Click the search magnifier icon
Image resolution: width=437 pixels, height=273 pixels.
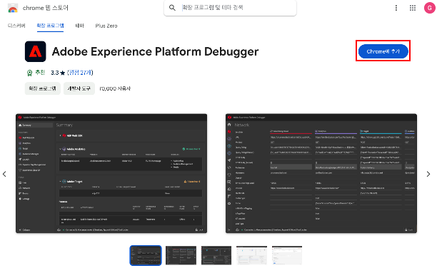pos(173,8)
